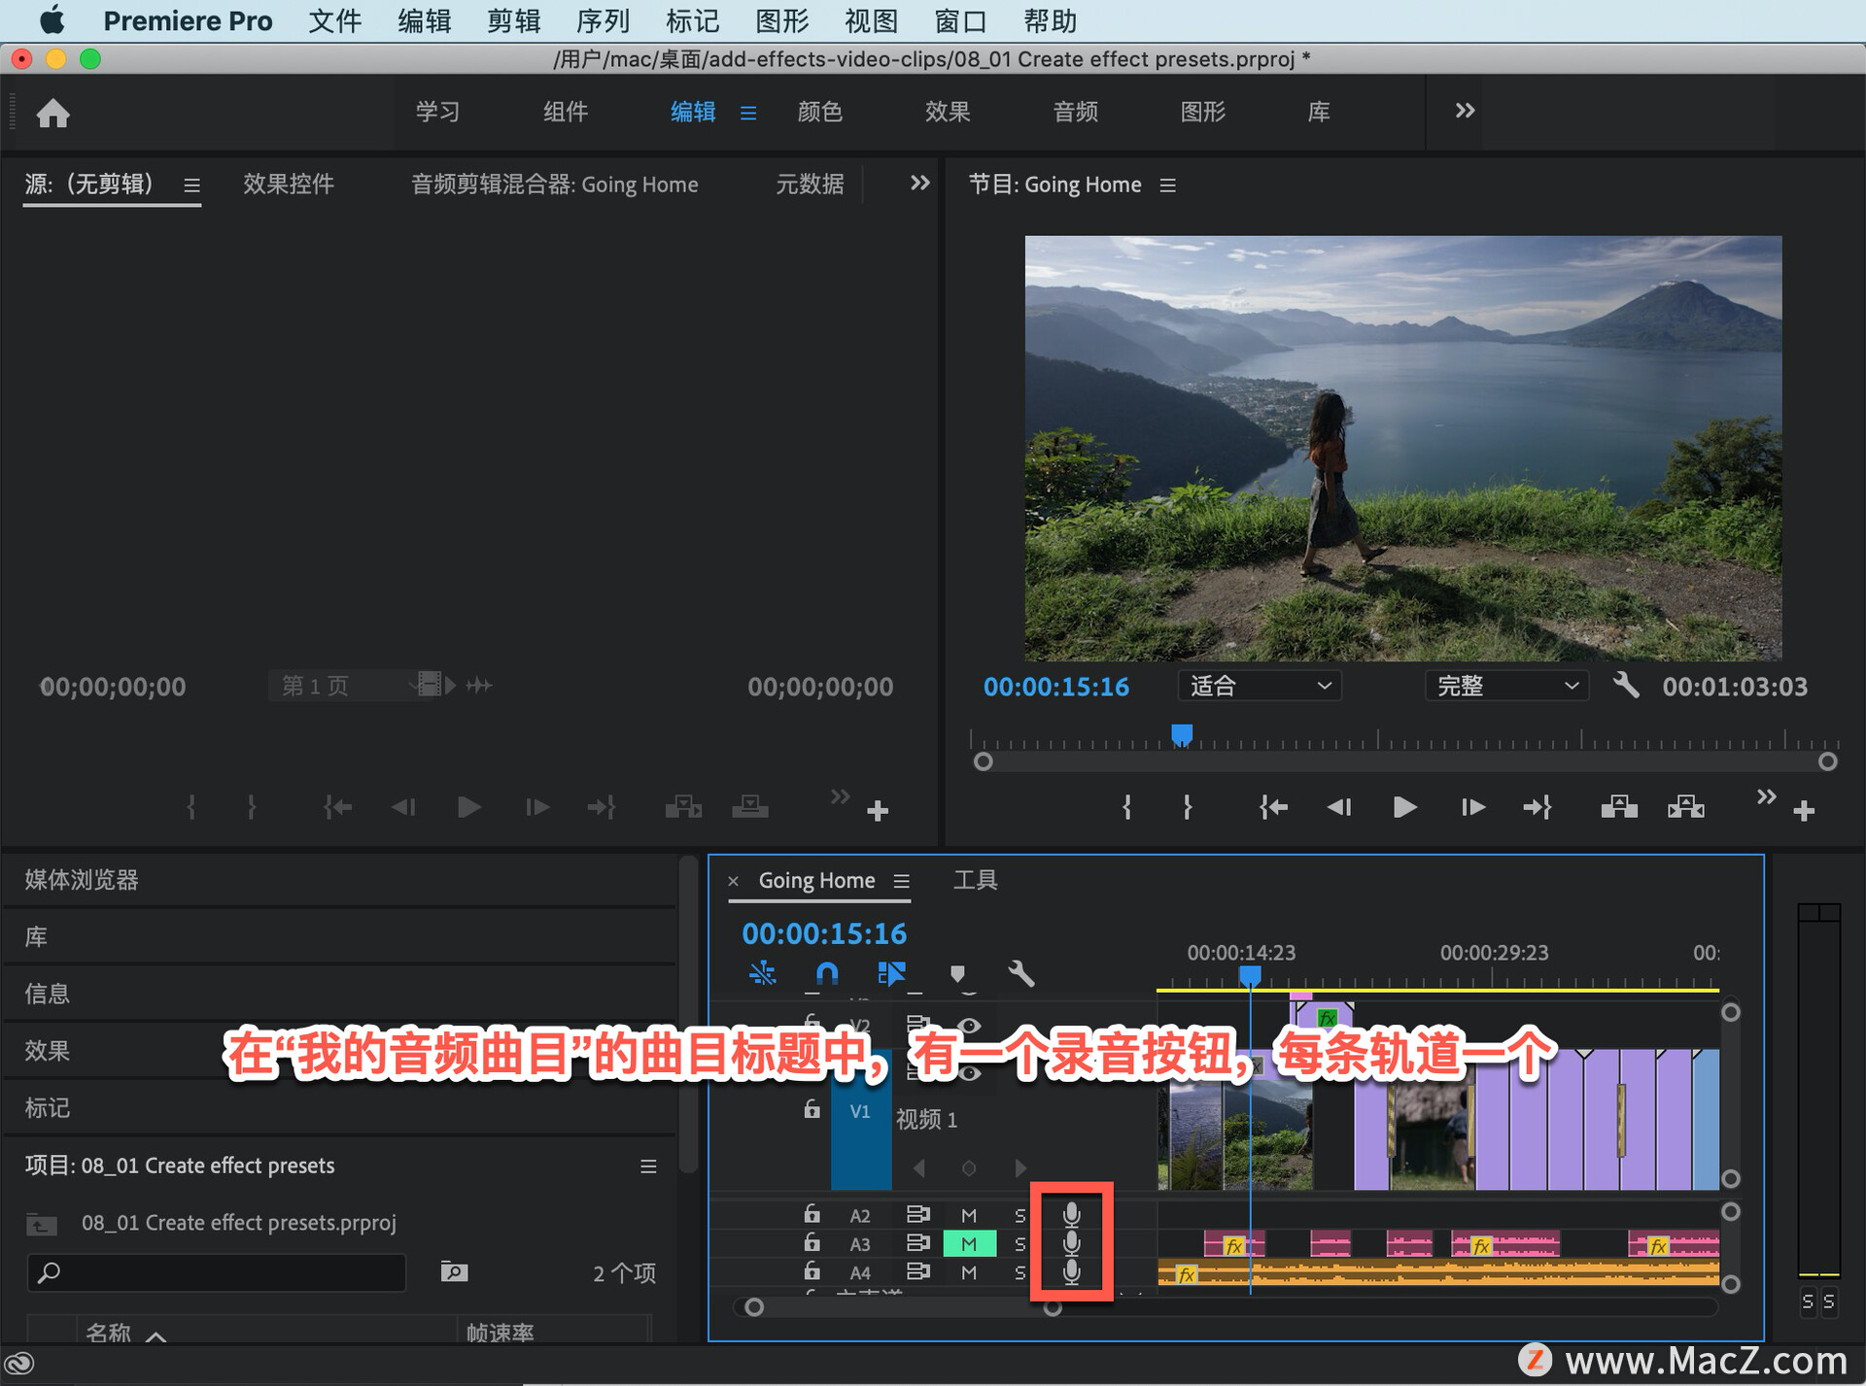Viewport: 1866px width, 1386px height.
Task: Click the voice-over record microphone on A2
Action: [x=1071, y=1214]
